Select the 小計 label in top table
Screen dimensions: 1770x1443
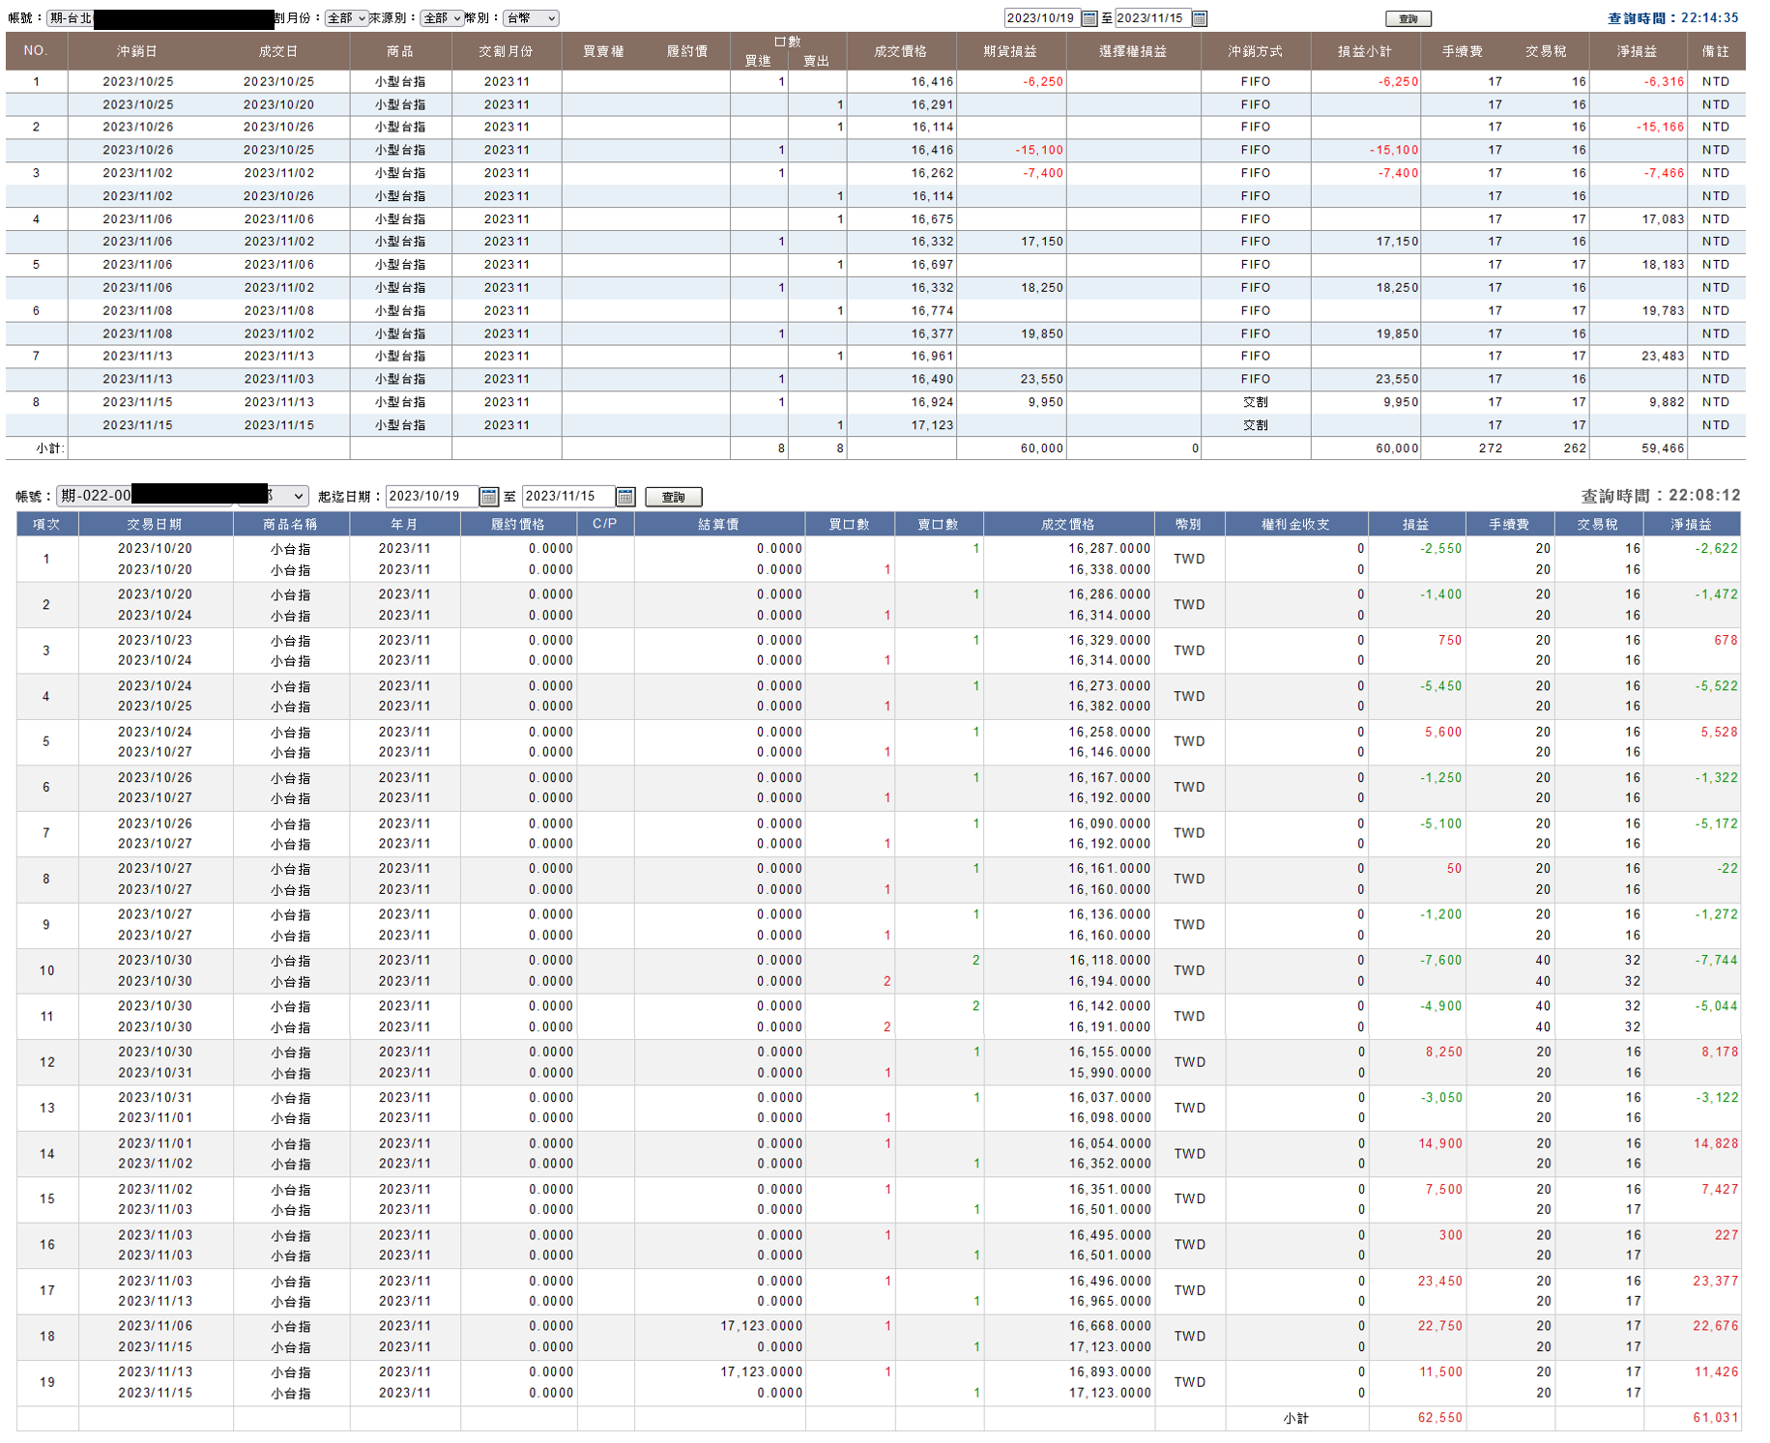pos(49,448)
